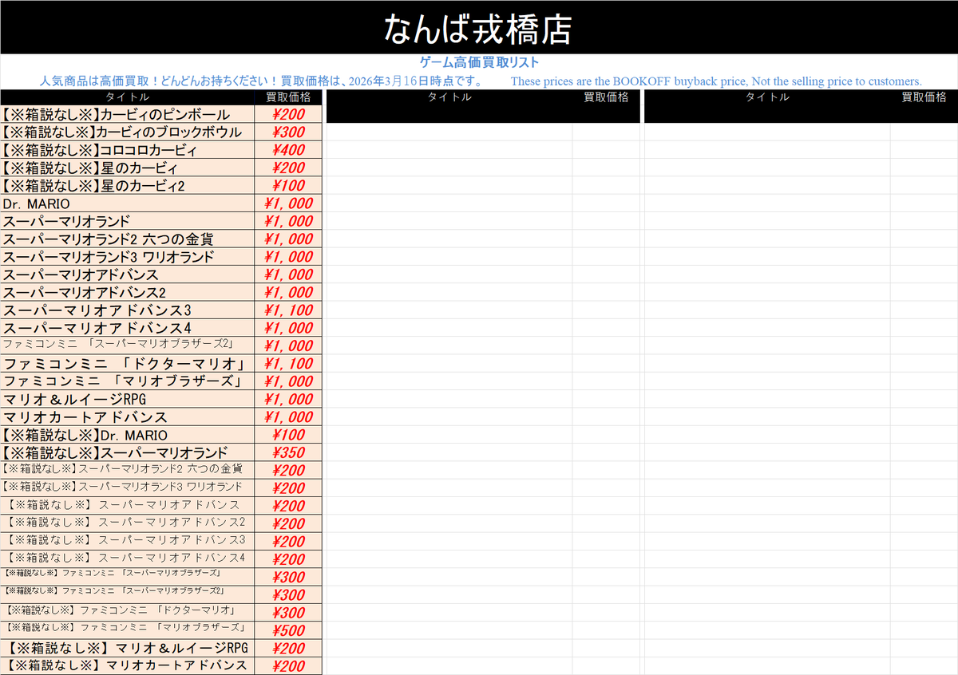The image size is (958, 675).
Task: Select boxed ファミコンミニ マリオブラザーズ ¥1,000 title
Action: 128,381
